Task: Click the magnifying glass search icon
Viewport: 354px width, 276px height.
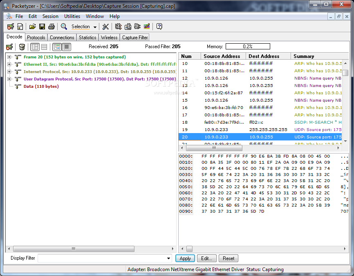Action: (x=64, y=27)
